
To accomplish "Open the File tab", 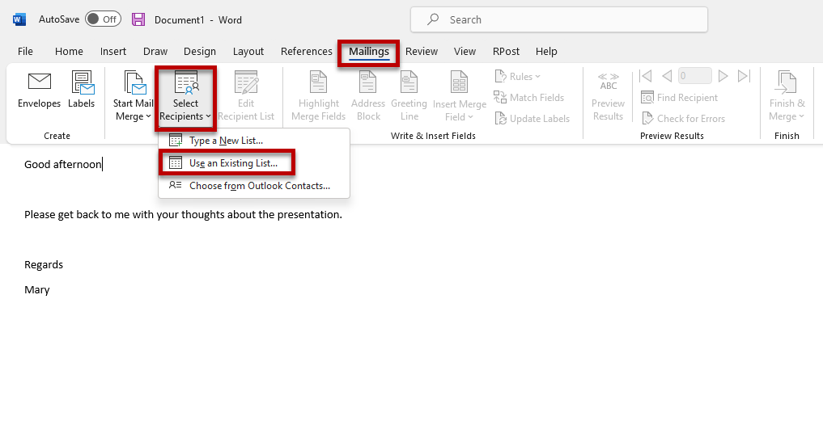I will point(25,52).
